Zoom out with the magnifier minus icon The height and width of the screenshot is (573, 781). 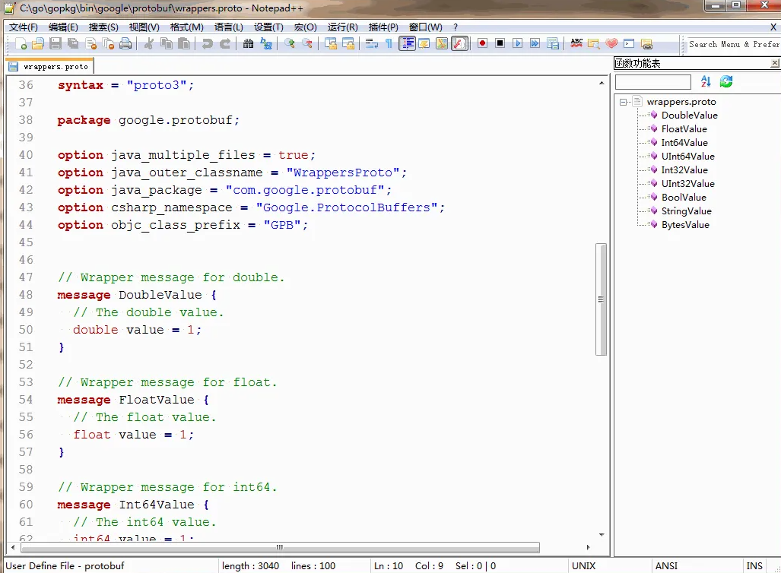[x=307, y=44]
